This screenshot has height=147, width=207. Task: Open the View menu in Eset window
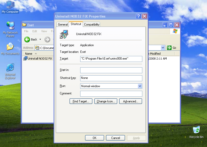click(x=44, y=31)
